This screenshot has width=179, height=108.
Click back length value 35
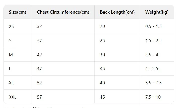pos(102,69)
